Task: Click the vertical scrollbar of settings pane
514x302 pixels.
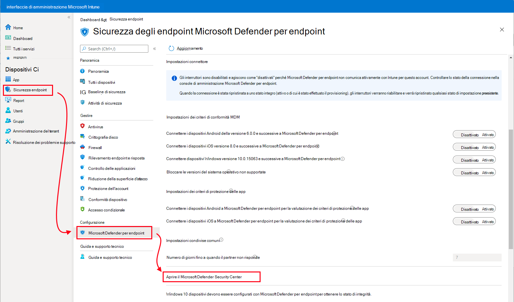Action: click(x=511, y=189)
